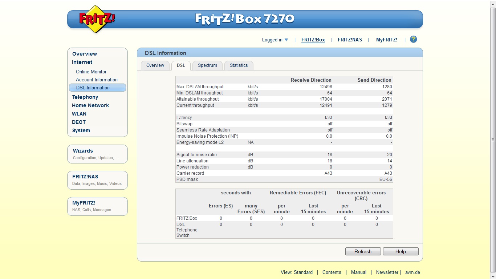Image resolution: width=496 pixels, height=279 pixels.
Task: Open the MyFRITZ! sidebar panel
Action: (x=97, y=206)
